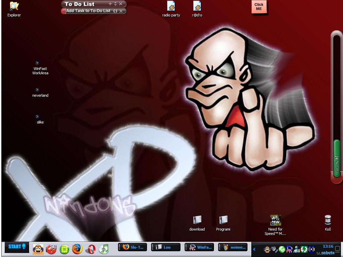
Task: Launch Need for Speed Most Wanted
Action: tap(275, 225)
